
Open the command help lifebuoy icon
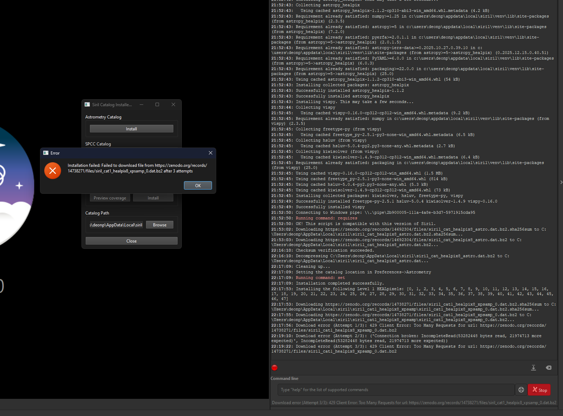521,390
